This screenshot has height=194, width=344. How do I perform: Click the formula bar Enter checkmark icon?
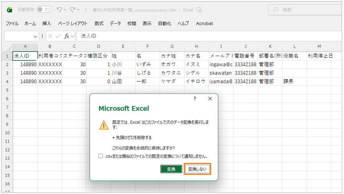coord(58,36)
